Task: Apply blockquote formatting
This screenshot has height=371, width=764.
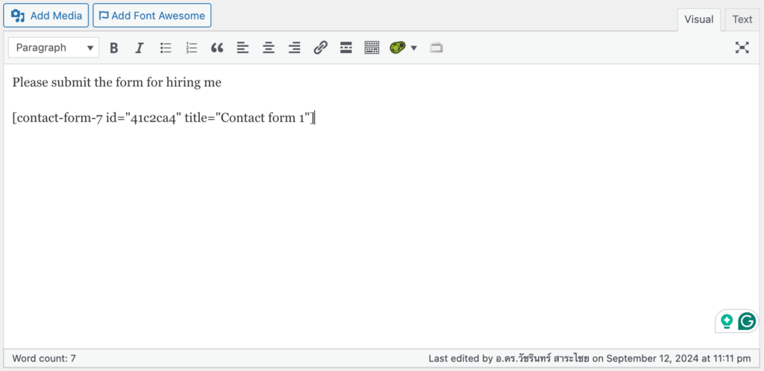Action: tap(217, 48)
